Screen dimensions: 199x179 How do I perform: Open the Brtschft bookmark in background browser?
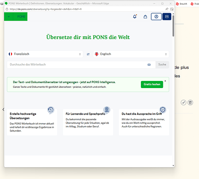point(182,4)
